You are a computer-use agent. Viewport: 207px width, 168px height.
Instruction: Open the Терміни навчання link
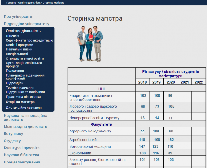pos(20,88)
